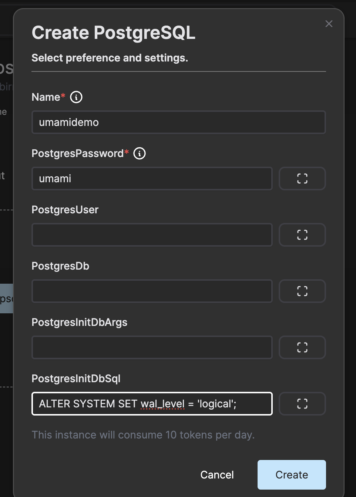
Task: Click the PostgresPassword input field
Action: (x=152, y=179)
